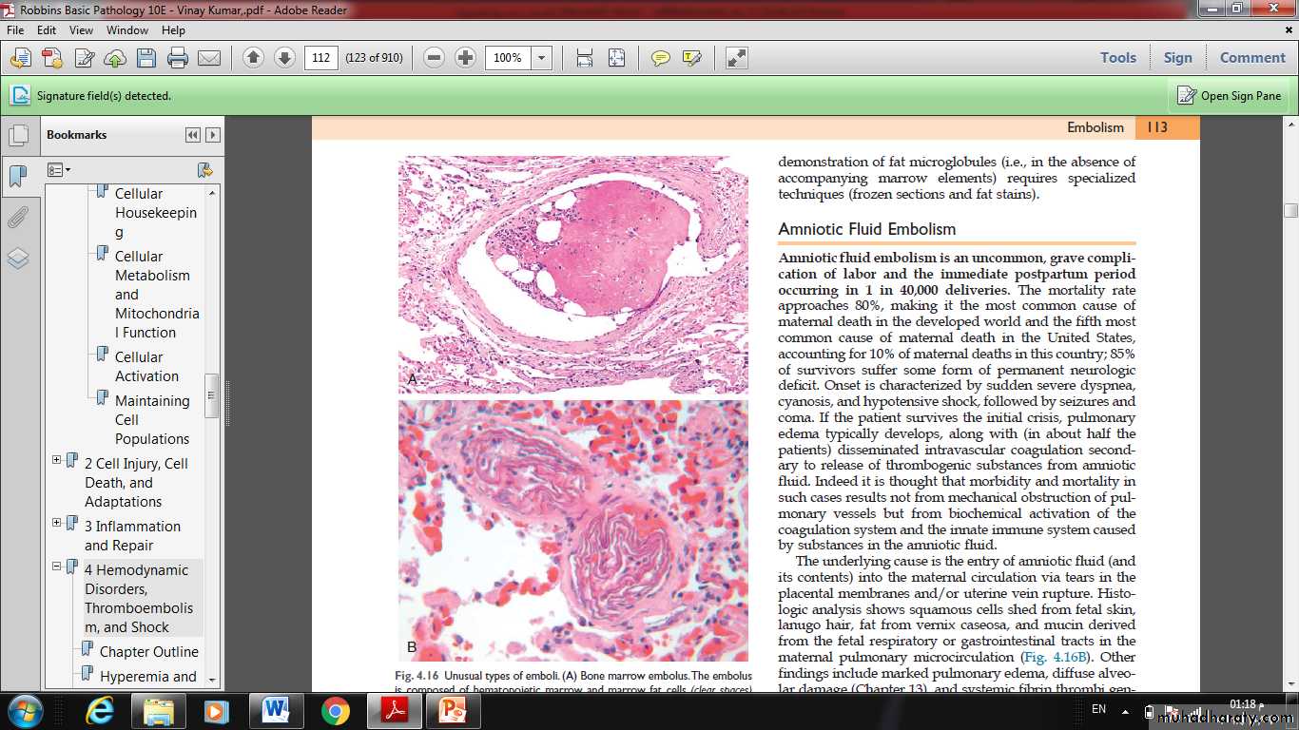
Task: Go to the next page with down arrow
Action: pos(284,58)
